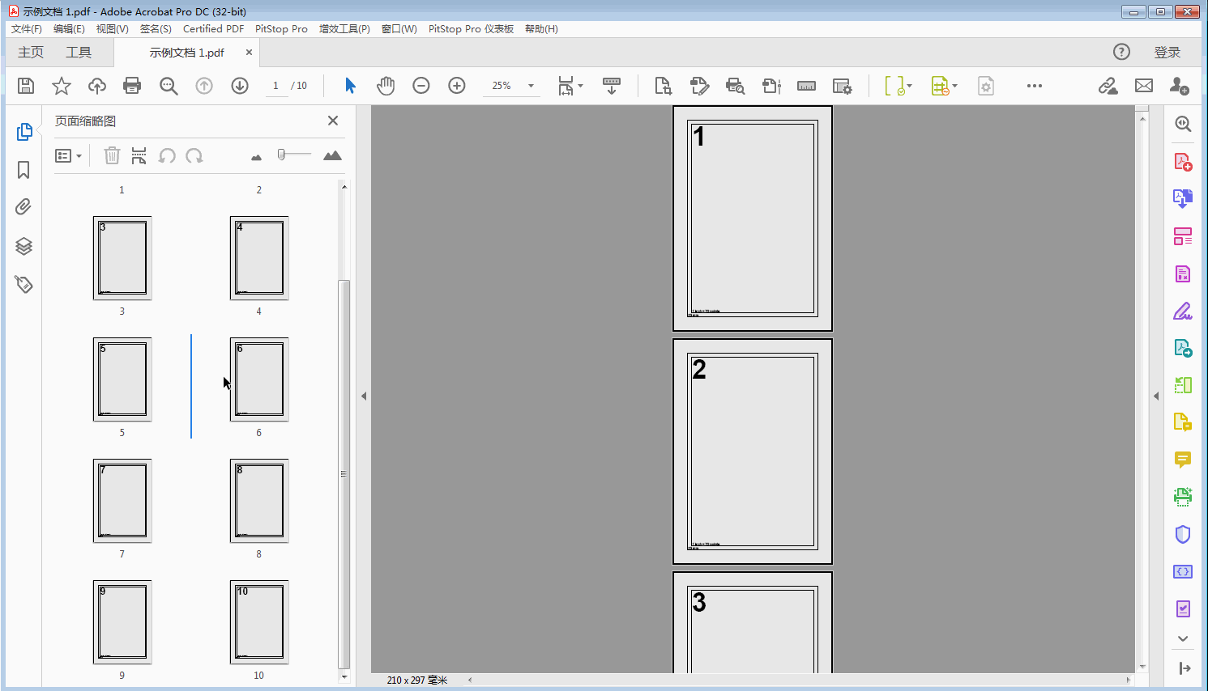Open the 文件(F) menu
The height and width of the screenshot is (691, 1208).
tap(27, 28)
